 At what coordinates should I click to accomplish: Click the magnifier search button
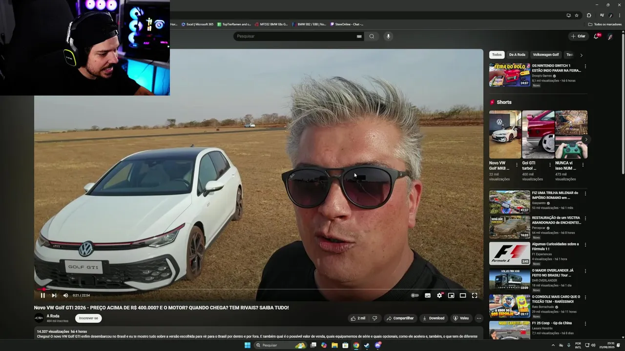[372, 36]
